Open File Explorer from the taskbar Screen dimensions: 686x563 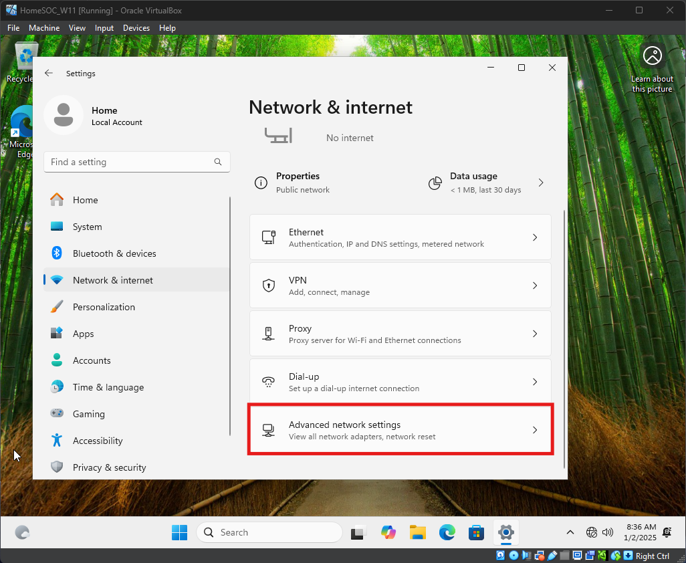[418, 532]
